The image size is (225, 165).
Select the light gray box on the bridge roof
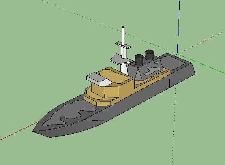click(x=99, y=80)
